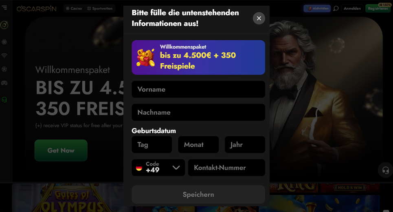Open the headset support chat icon

(386, 170)
